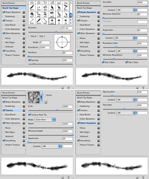Choose the 971 brush tip thumbnail
Viewport: 149px width, 179px height.
tap(32, 8)
